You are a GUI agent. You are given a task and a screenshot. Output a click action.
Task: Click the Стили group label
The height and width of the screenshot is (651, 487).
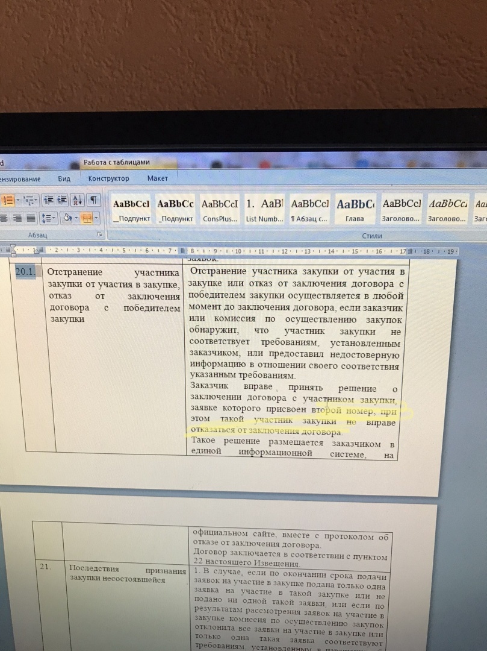(x=372, y=236)
